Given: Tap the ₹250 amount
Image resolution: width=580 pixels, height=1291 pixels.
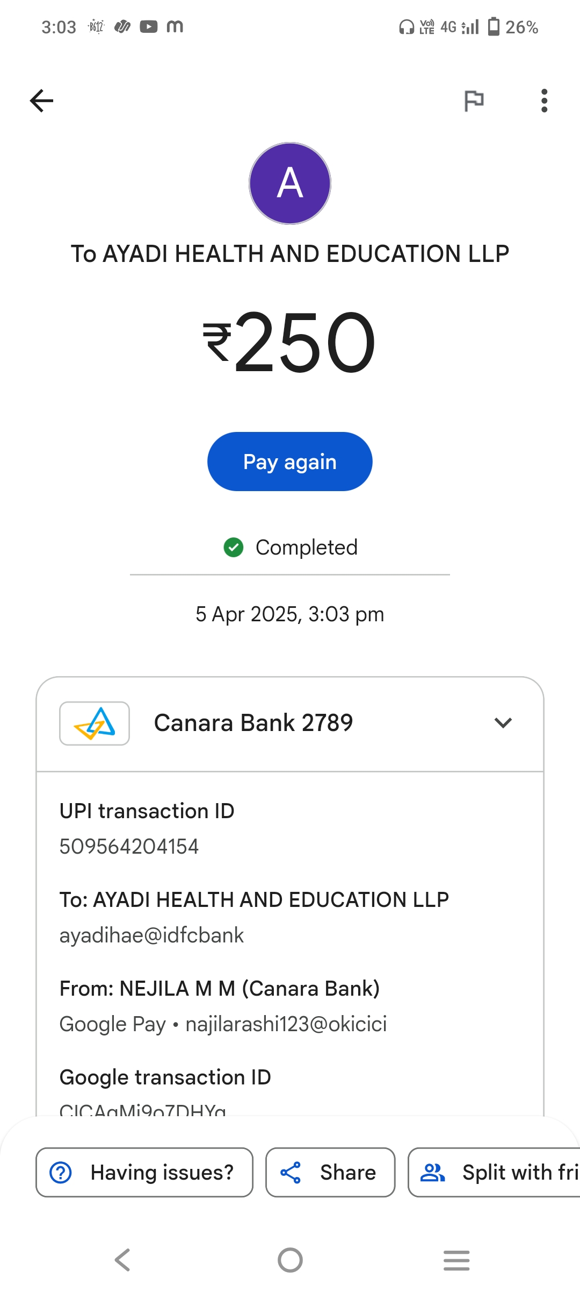Looking at the screenshot, I should click(290, 343).
